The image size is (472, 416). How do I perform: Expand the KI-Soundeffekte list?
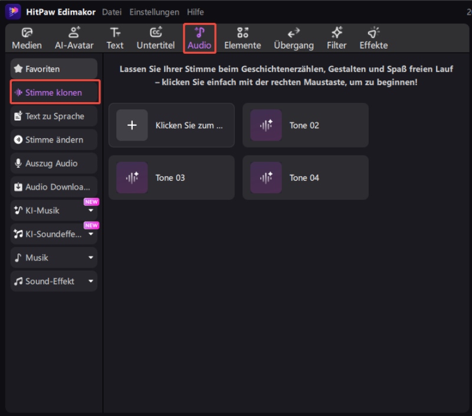coord(53,234)
